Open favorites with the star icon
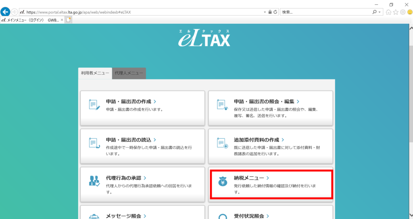 coord(395,12)
